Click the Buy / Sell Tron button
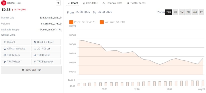The image size is (206, 93). (x=31, y=70)
